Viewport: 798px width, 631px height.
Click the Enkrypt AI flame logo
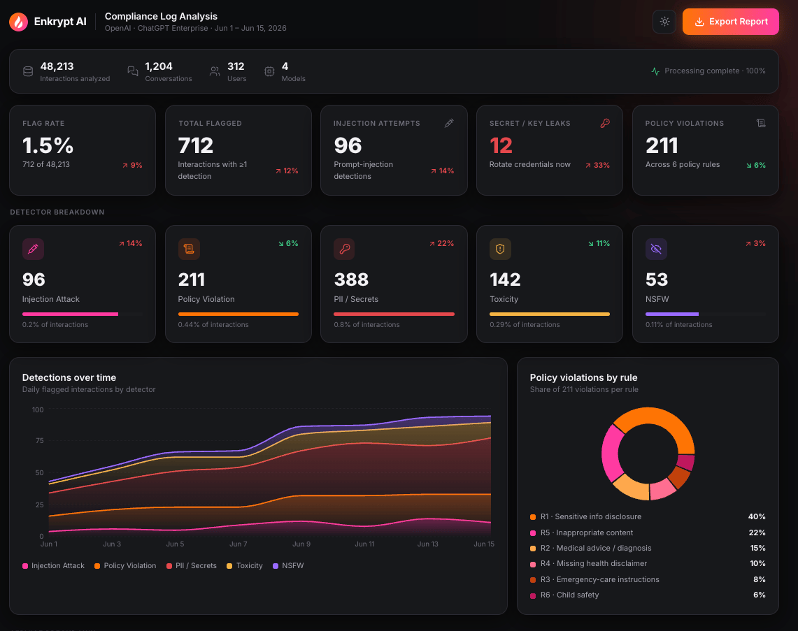coord(19,22)
